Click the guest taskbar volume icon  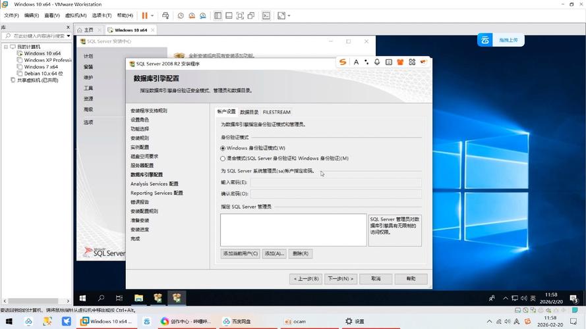pos(523,298)
